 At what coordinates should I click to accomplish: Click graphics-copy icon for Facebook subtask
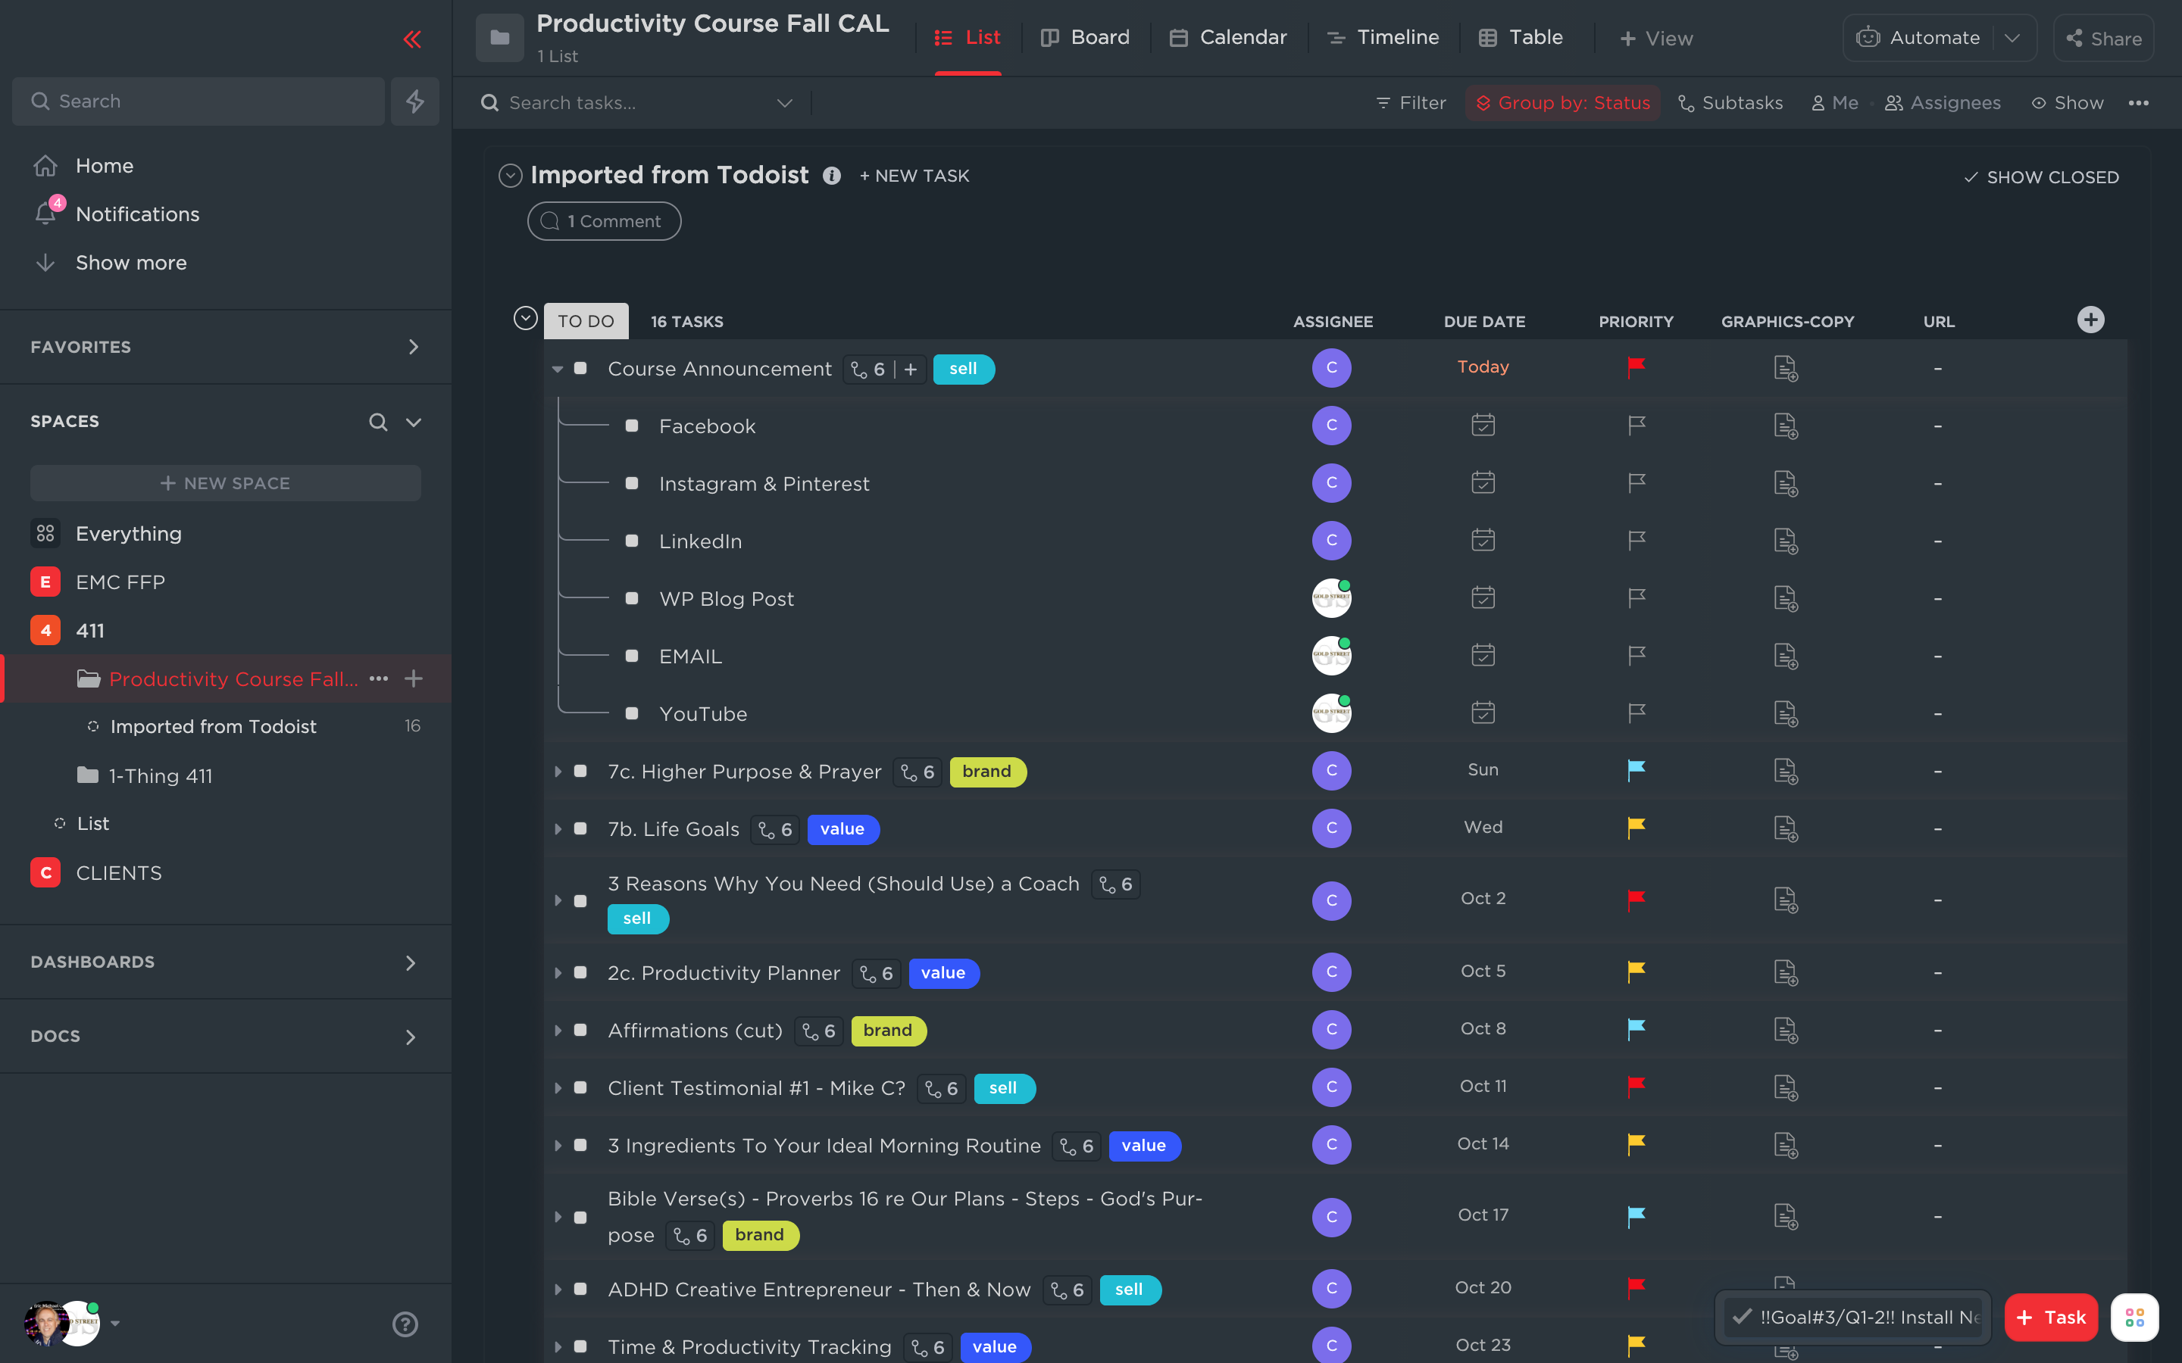(1785, 426)
